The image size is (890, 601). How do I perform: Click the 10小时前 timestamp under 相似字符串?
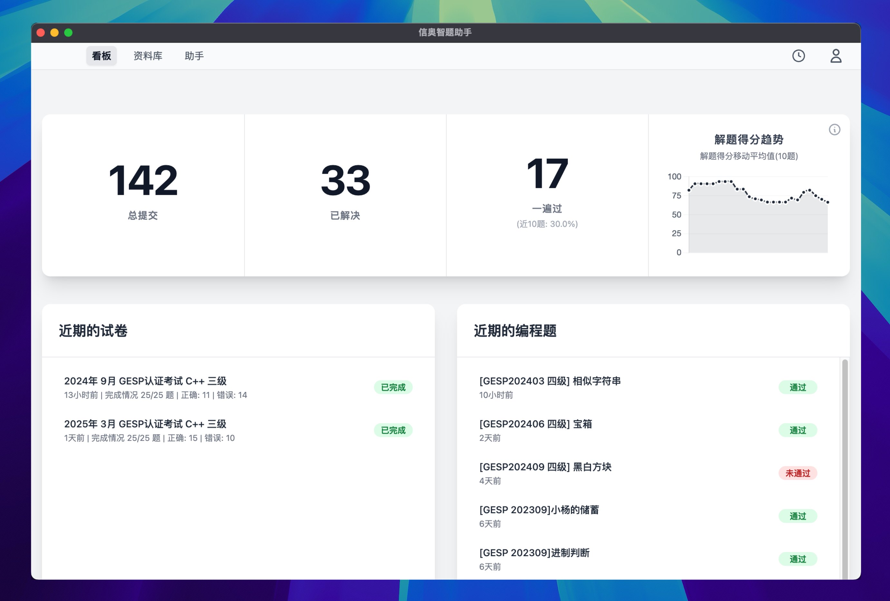coord(496,395)
